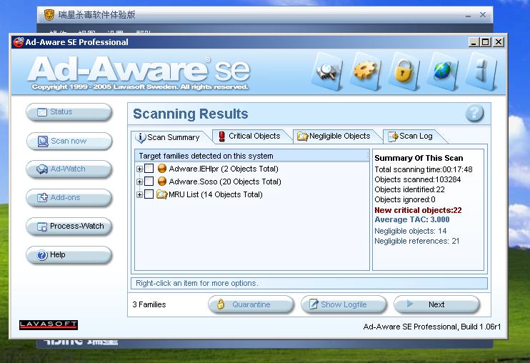Click 'Objects ignored:0' text

pyautogui.click(x=404, y=200)
